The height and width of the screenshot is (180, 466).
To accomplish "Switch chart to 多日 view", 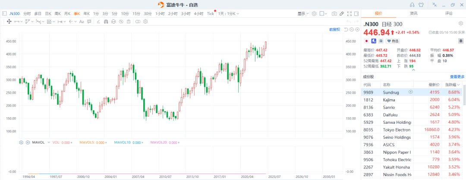I will click(x=38, y=13).
